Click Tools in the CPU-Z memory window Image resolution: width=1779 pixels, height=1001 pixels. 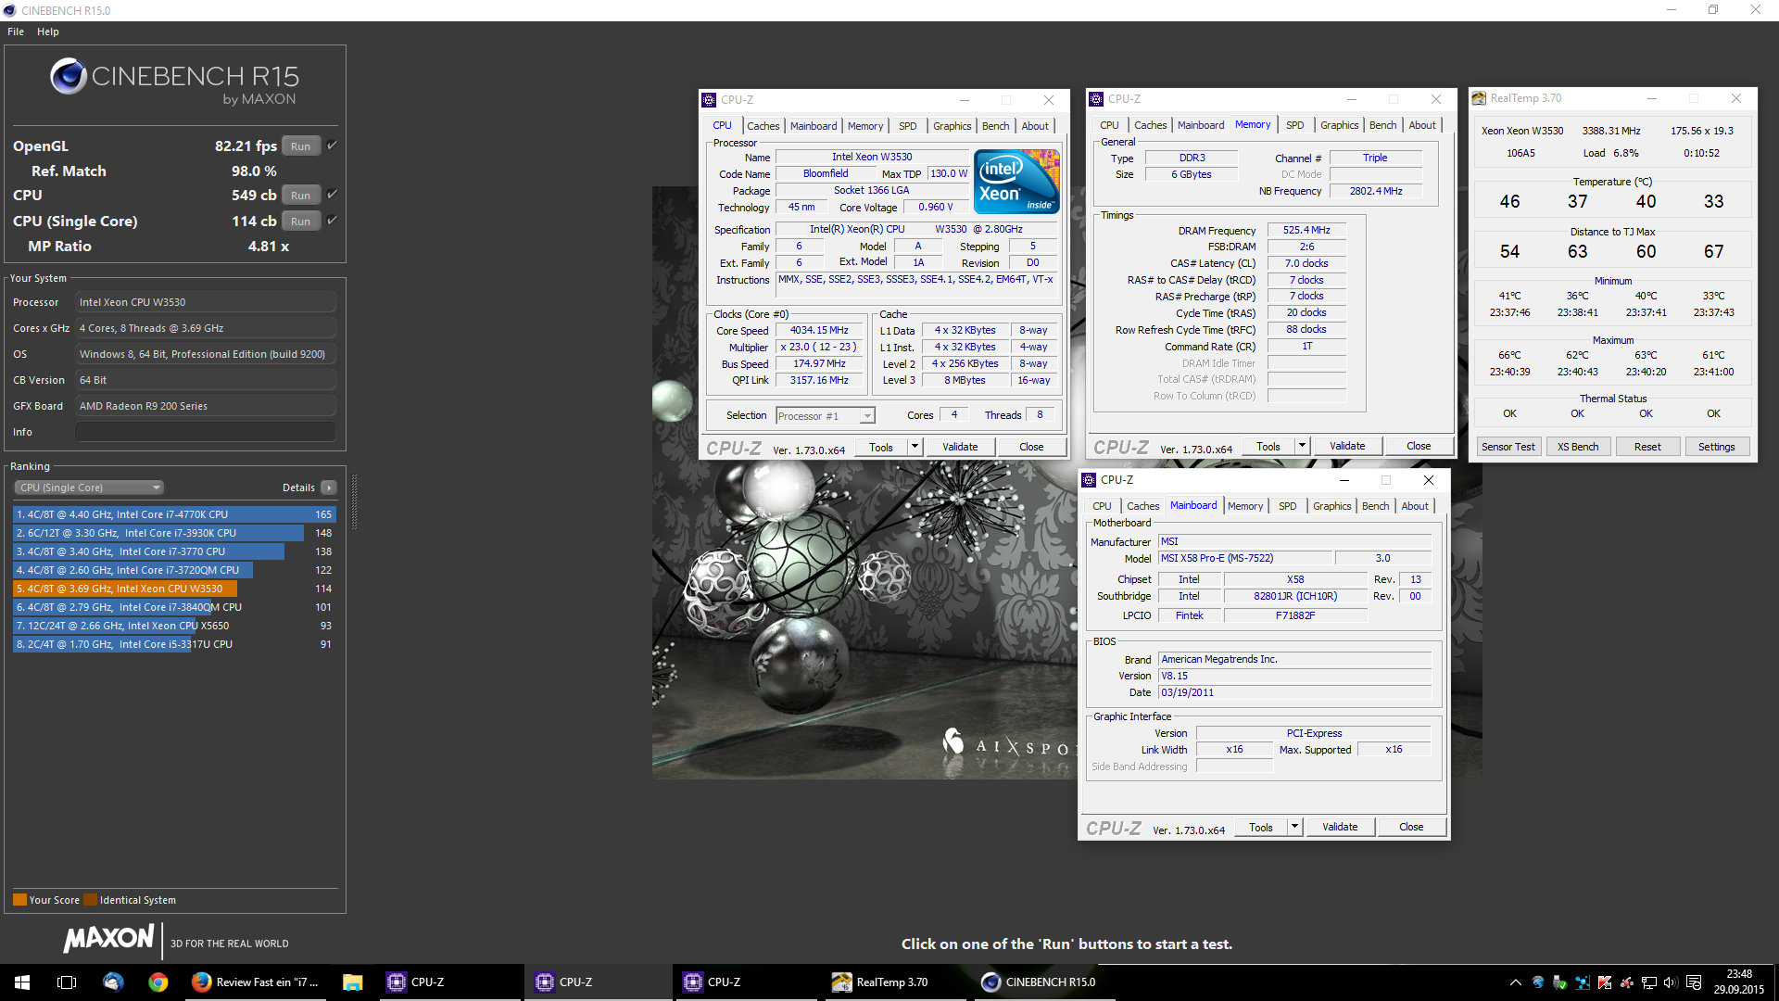pyautogui.click(x=1268, y=446)
